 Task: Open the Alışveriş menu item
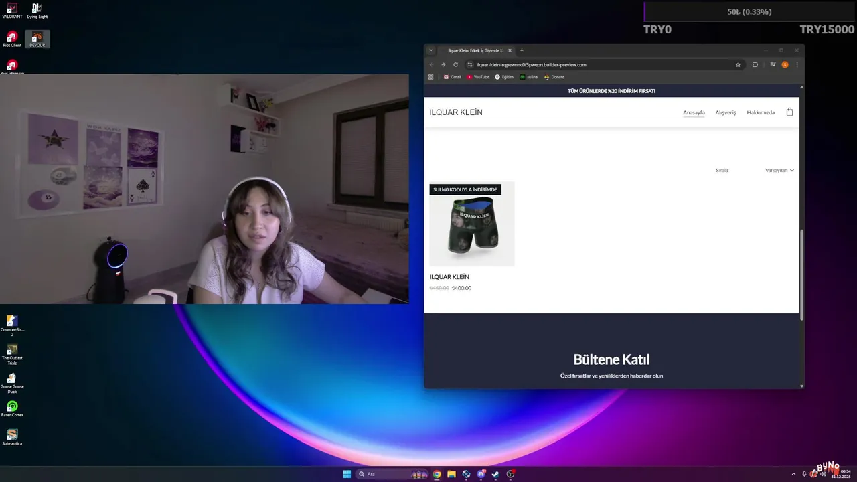[x=725, y=112]
